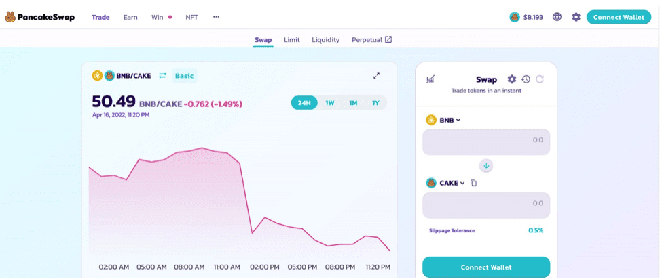
Task: Expand the chart to full screen
Action: (377, 76)
